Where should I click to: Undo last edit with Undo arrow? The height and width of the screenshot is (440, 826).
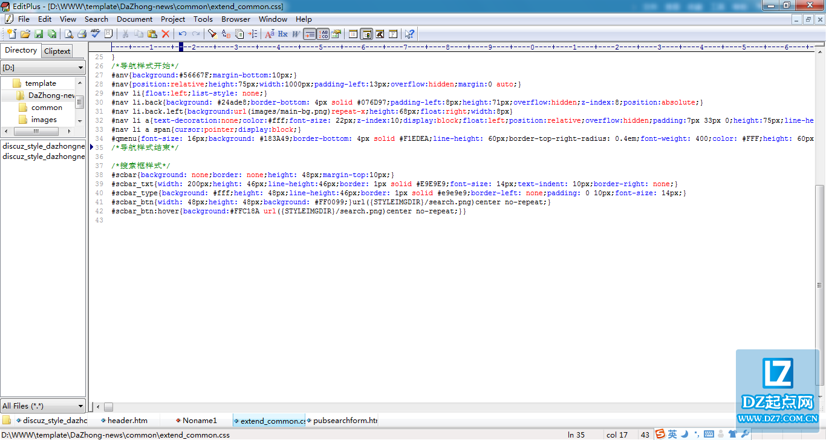click(x=183, y=34)
